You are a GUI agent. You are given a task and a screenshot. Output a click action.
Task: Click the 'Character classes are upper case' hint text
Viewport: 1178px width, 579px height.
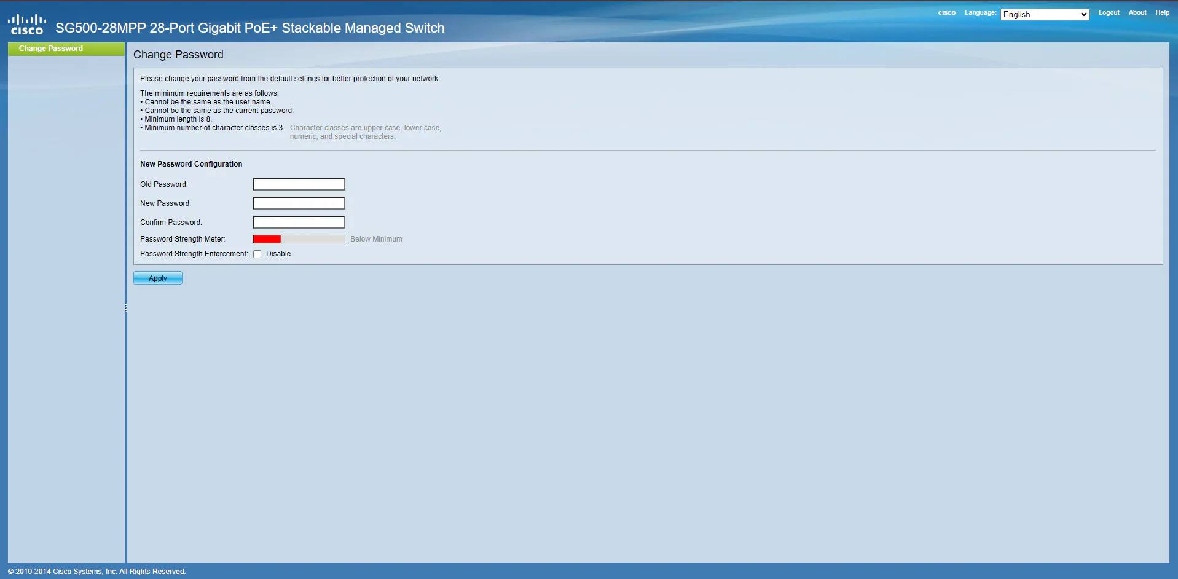[366, 132]
